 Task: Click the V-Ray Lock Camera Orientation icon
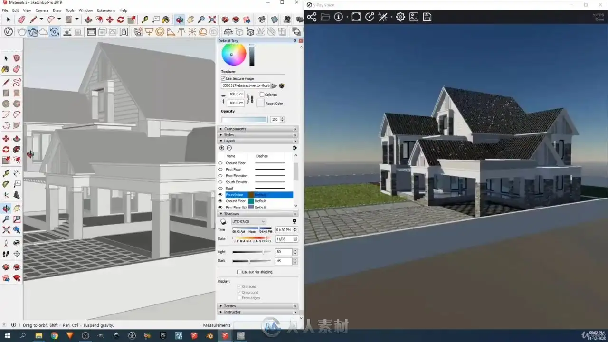(x=123, y=32)
